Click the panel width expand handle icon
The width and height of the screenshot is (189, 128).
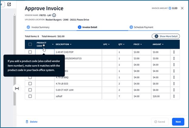point(17,88)
